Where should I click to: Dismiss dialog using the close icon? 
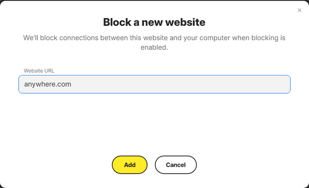click(x=299, y=10)
